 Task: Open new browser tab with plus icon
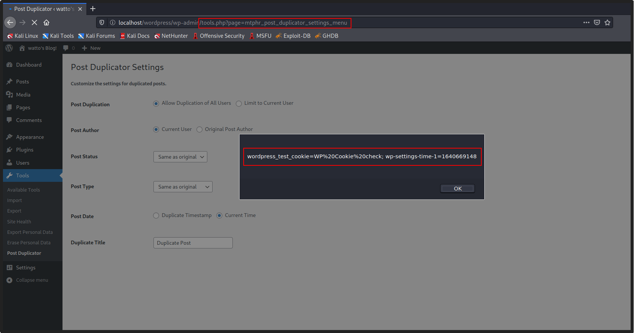93,9
